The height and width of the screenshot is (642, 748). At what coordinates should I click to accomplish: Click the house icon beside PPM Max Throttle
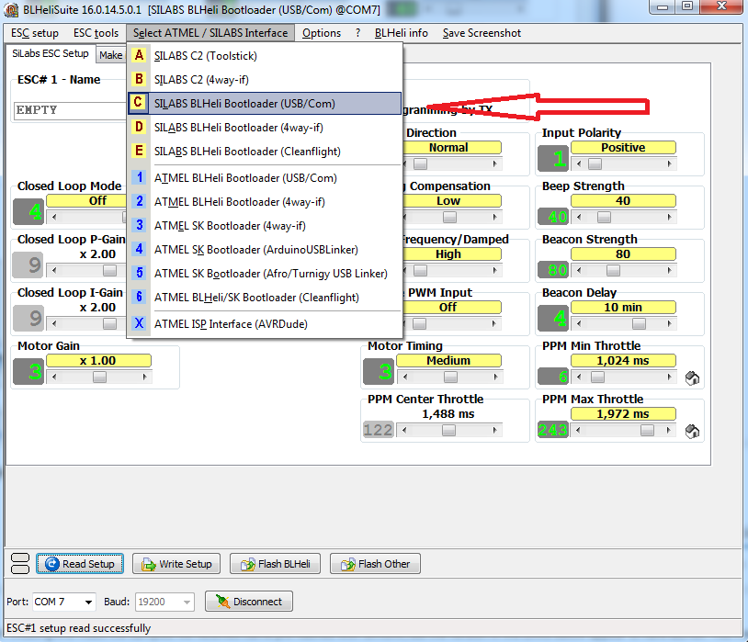pyautogui.click(x=693, y=431)
